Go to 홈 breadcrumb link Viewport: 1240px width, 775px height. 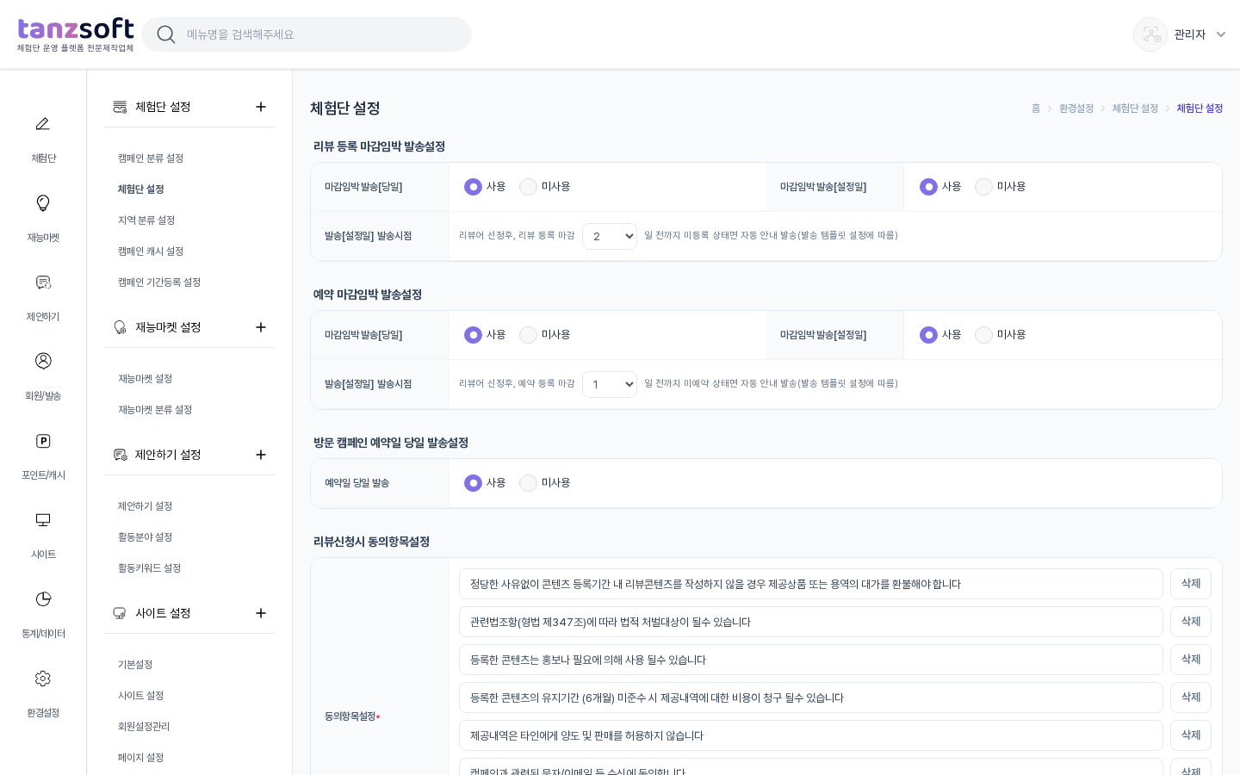pos(1036,108)
